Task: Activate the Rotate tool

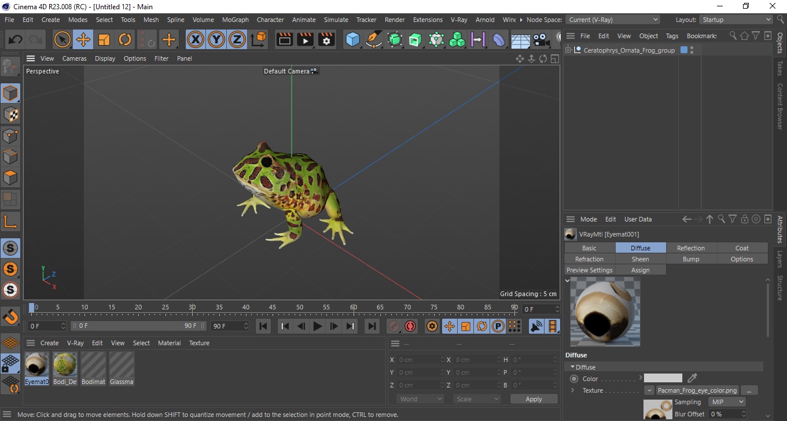Action: pos(125,40)
